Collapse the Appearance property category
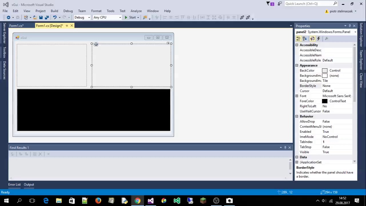The height and width of the screenshot is (206, 366). click(x=297, y=66)
